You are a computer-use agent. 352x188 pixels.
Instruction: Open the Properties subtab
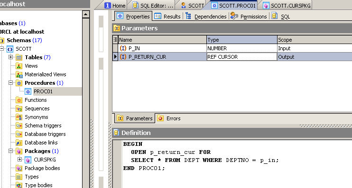[133, 17]
